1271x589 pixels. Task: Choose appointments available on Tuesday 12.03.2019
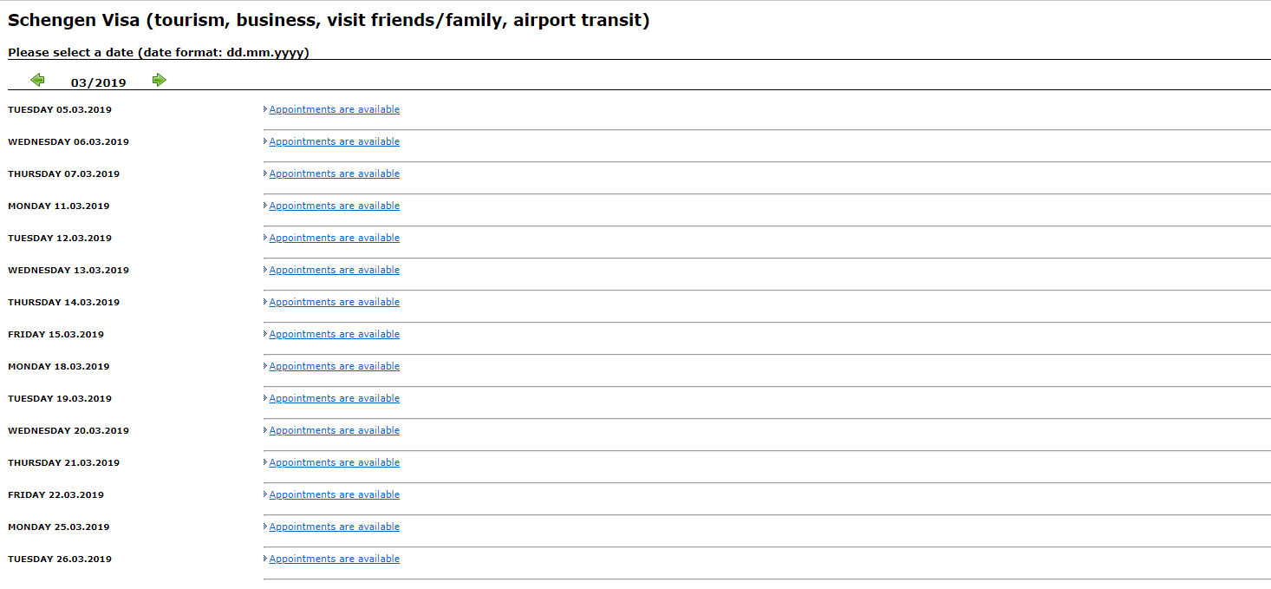click(335, 238)
